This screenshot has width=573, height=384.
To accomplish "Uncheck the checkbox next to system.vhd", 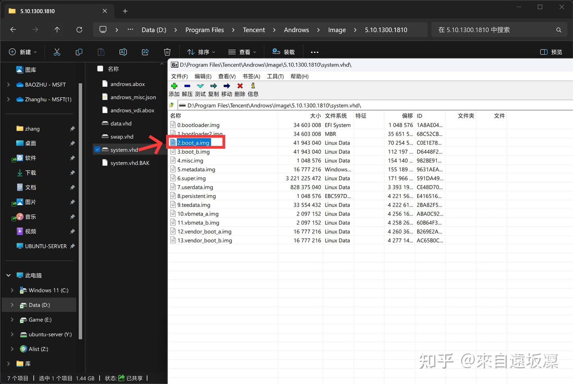I will pos(97,149).
